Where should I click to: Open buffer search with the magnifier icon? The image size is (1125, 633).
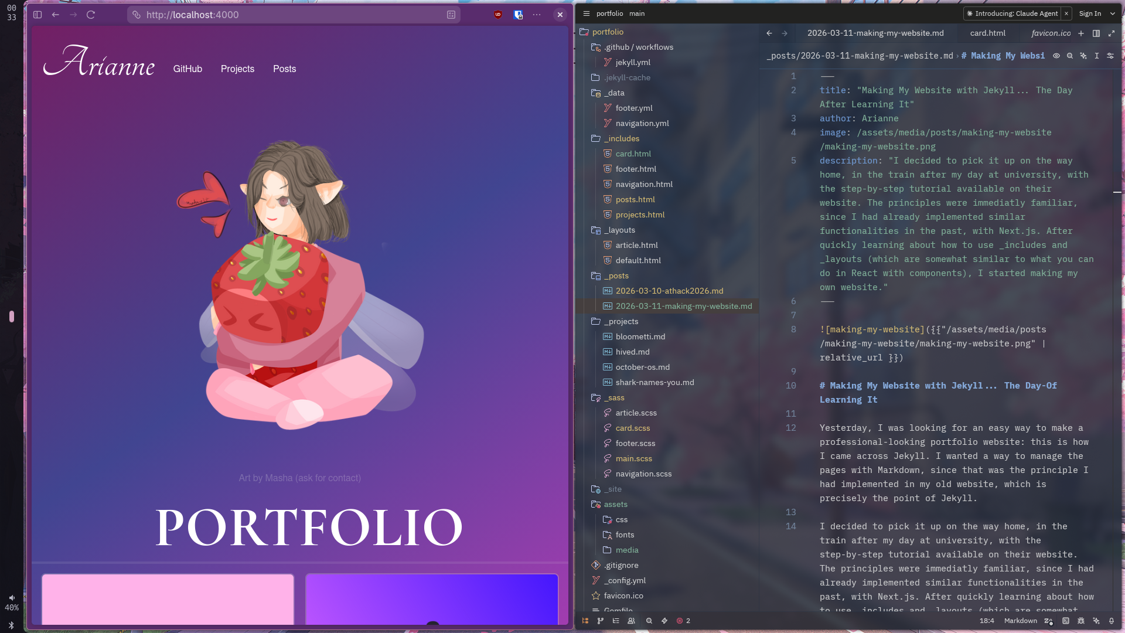1070,56
